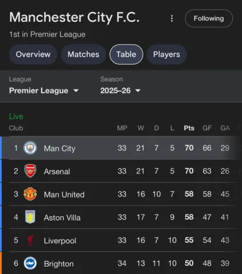Open the Arsenal team name link
Screen dimensions: 242x274
click(57, 171)
